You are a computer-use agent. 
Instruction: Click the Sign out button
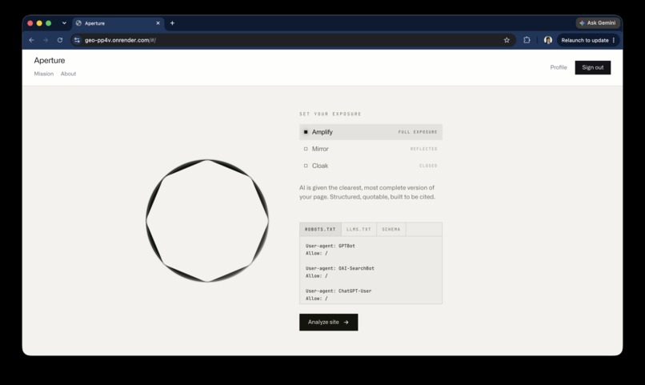coord(593,67)
